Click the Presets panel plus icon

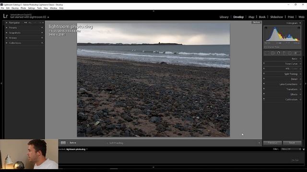point(42,28)
